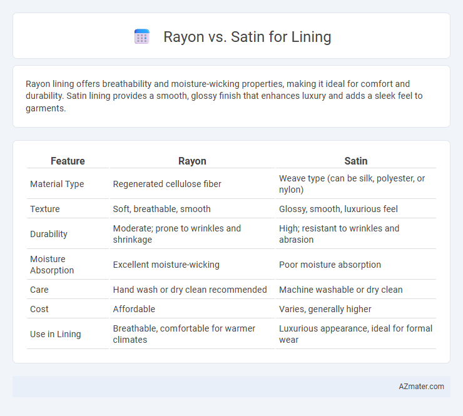Click 'Machine washable or dry clean' cell
Screen dimensions: 463x416
point(356,290)
